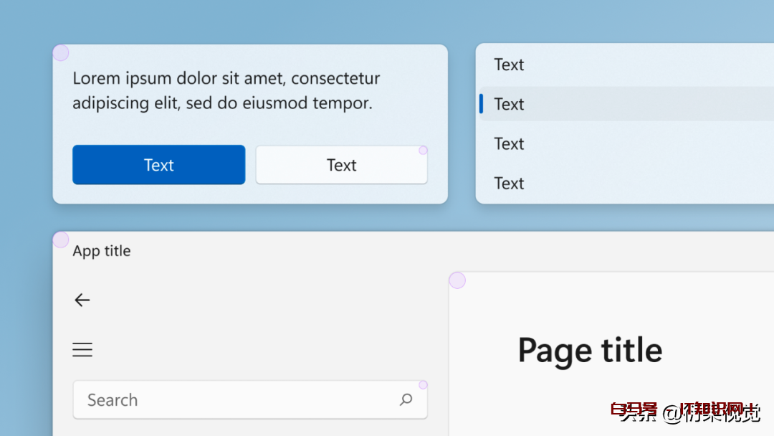The image size is (774, 436).
Task: Choose the third Text item in the list
Action: (509, 143)
